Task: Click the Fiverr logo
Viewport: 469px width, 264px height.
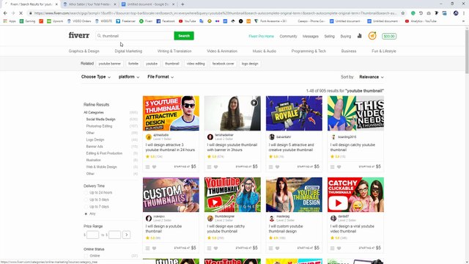Action: click(x=79, y=35)
